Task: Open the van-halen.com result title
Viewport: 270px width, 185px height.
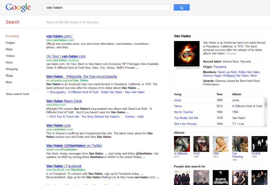Action: pyautogui.click(x=59, y=36)
